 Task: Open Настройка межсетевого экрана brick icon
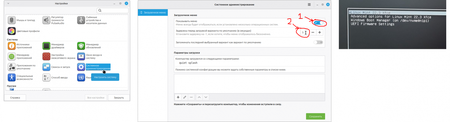pyautogui.click(x=46, y=56)
